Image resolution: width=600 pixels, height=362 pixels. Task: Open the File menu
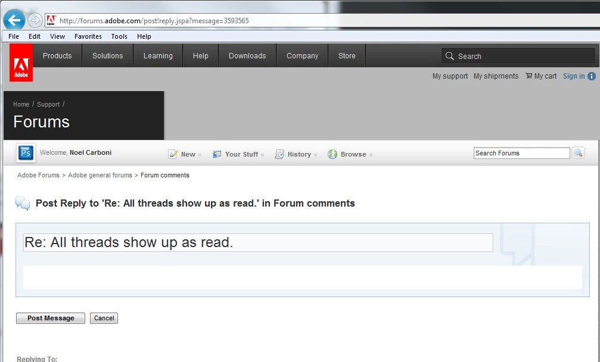(x=14, y=36)
